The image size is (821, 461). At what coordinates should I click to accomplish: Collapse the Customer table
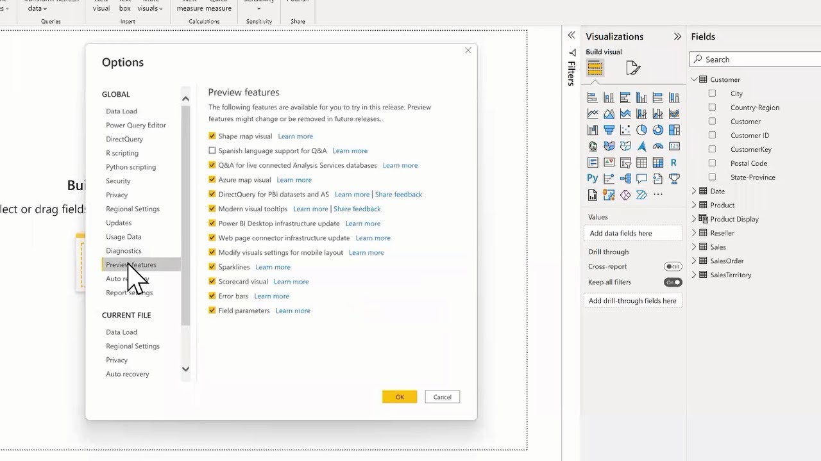pyautogui.click(x=694, y=79)
